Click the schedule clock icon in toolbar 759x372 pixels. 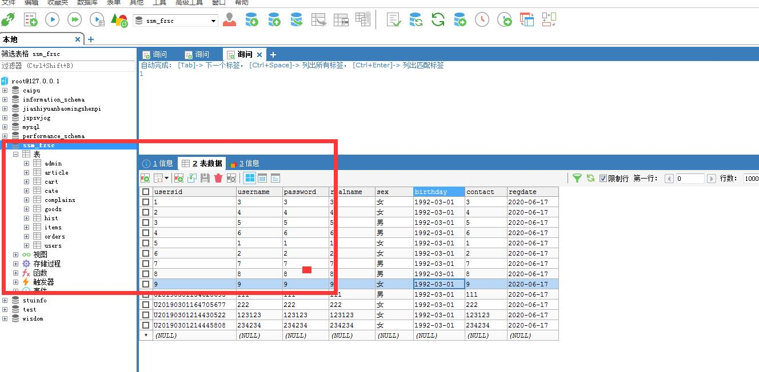[x=482, y=21]
